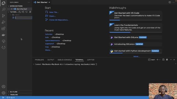Select the Terminal tab
Image resolution: width=177 pixels, height=99 pixels.
point(79,60)
